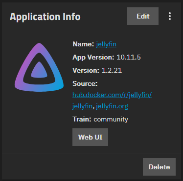Launch the Web UI button
The height and width of the screenshot is (181, 183).
point(90,137)
